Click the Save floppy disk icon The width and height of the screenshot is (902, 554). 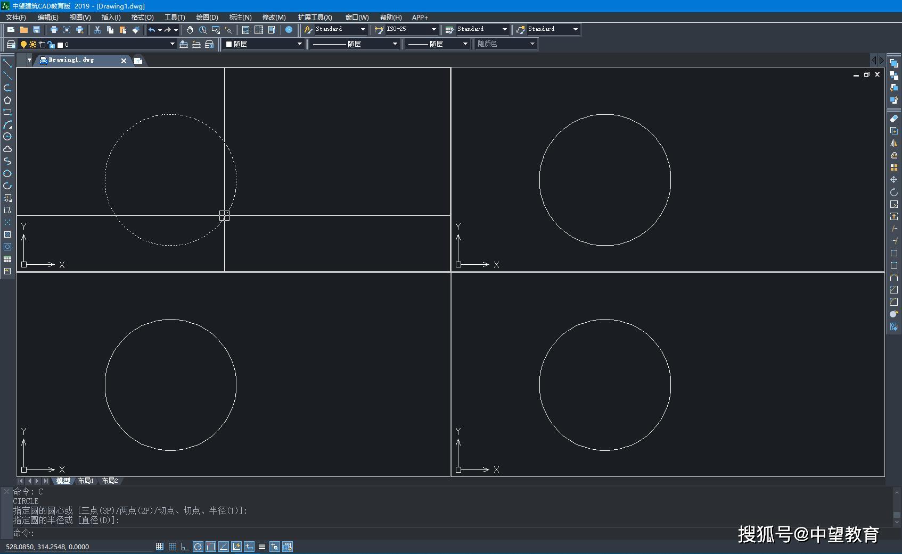[x=36, y=30]
